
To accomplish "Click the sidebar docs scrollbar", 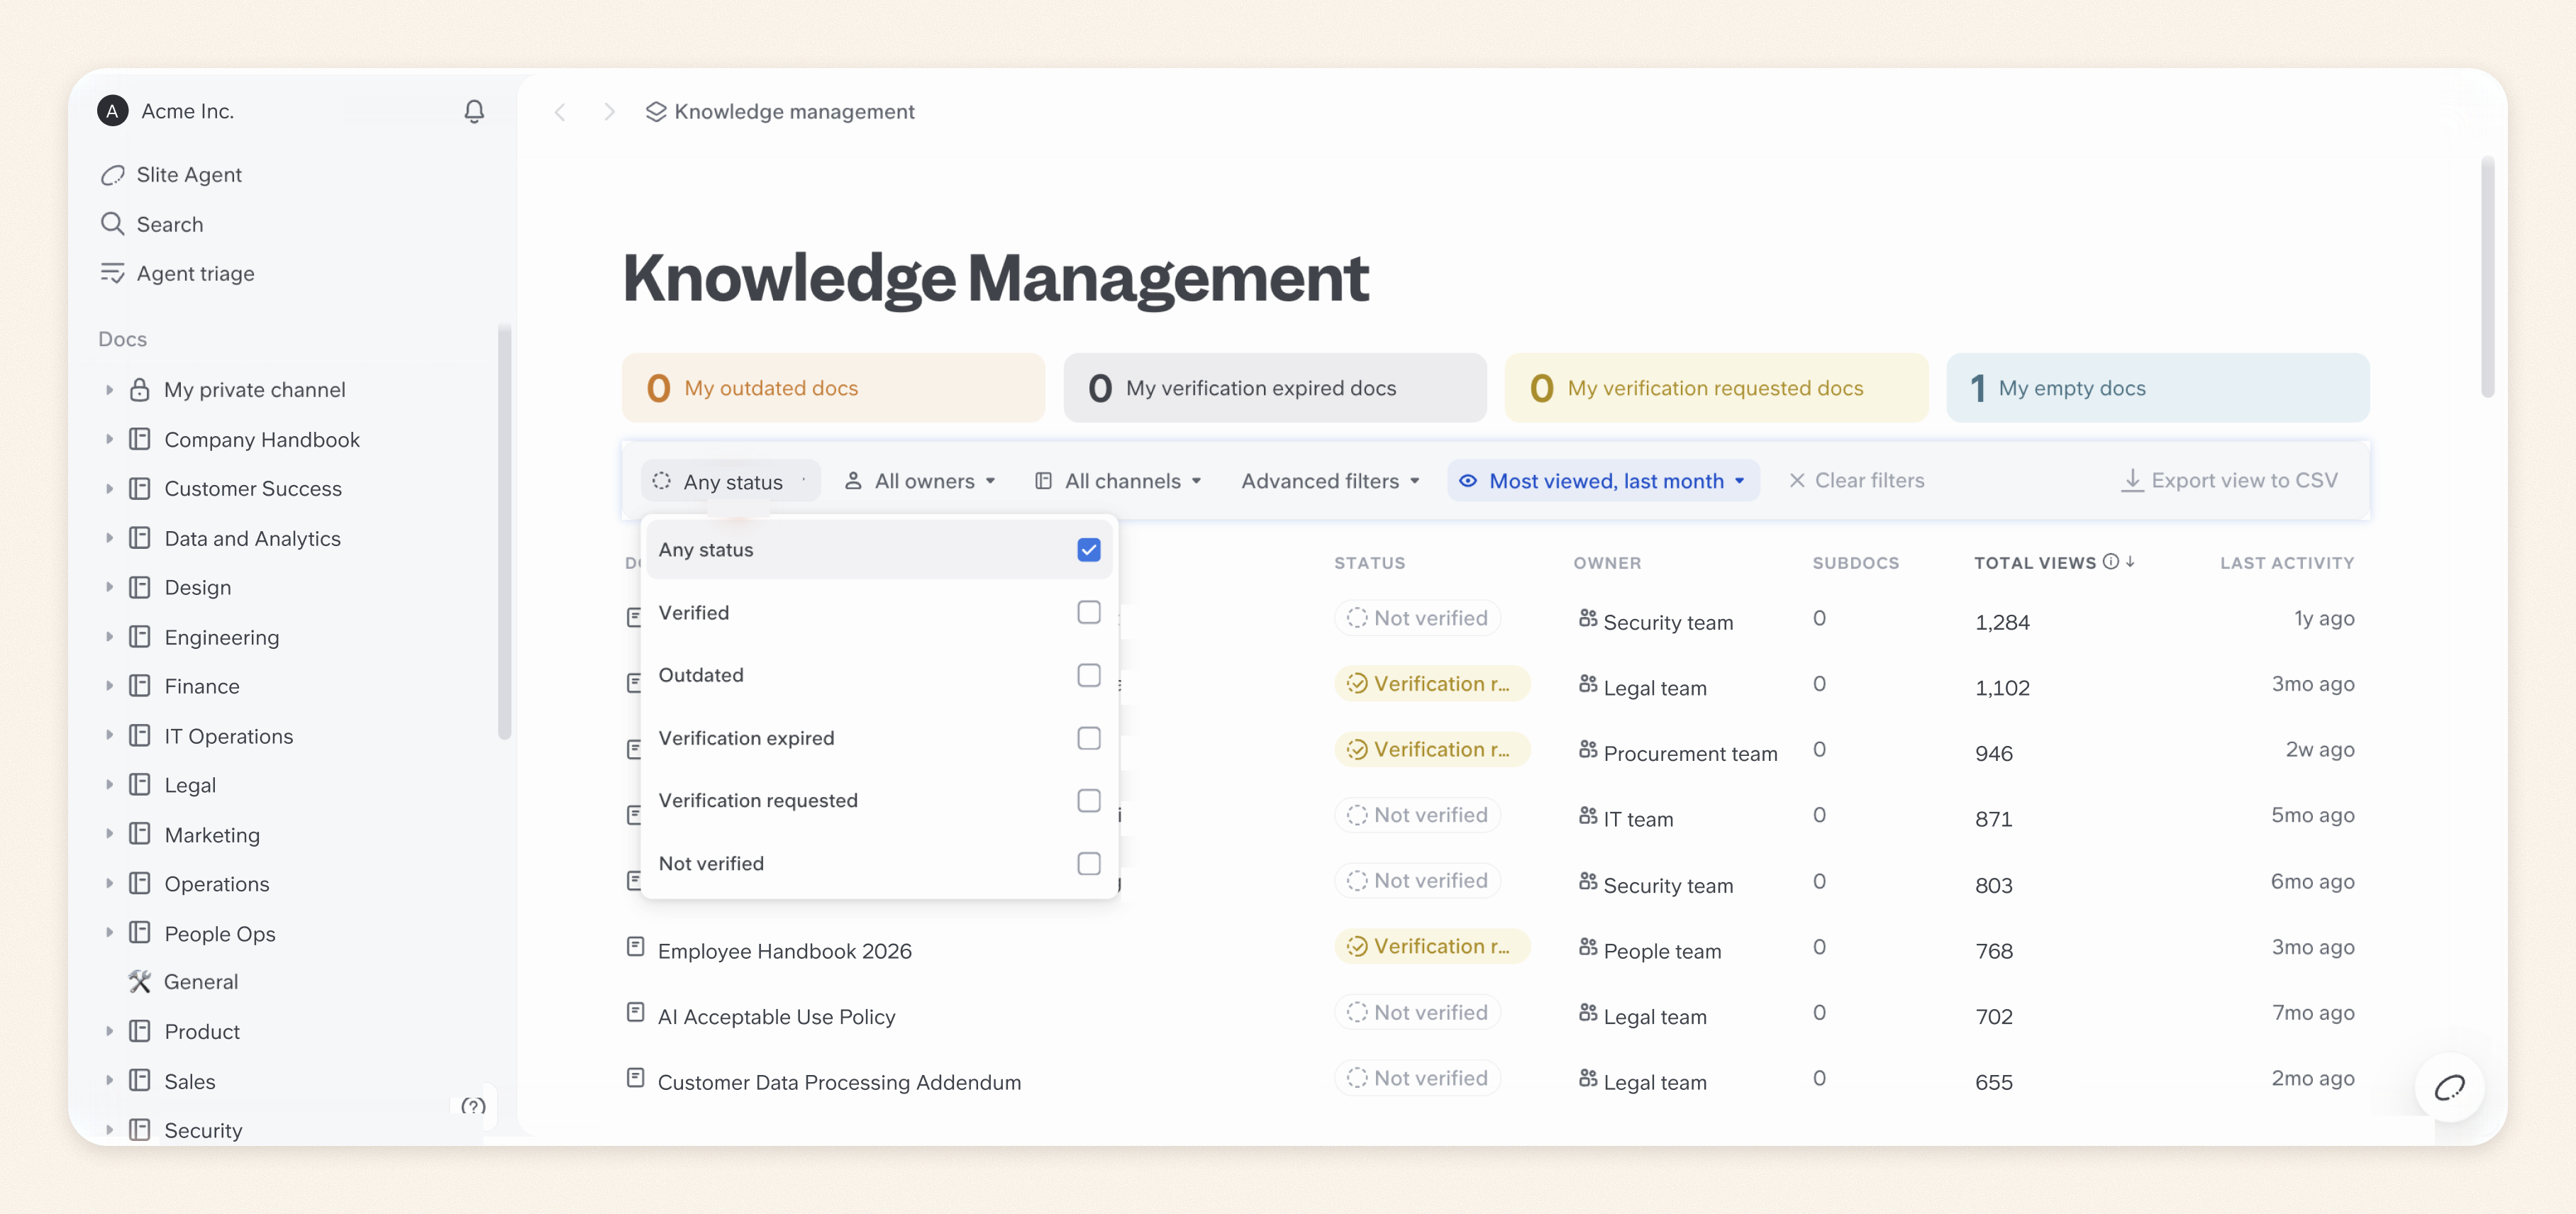I will 504,532.
